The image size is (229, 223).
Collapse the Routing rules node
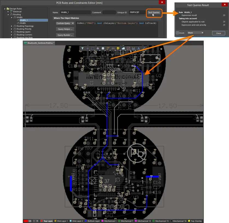pyautogui.click(x=8, y=14)
